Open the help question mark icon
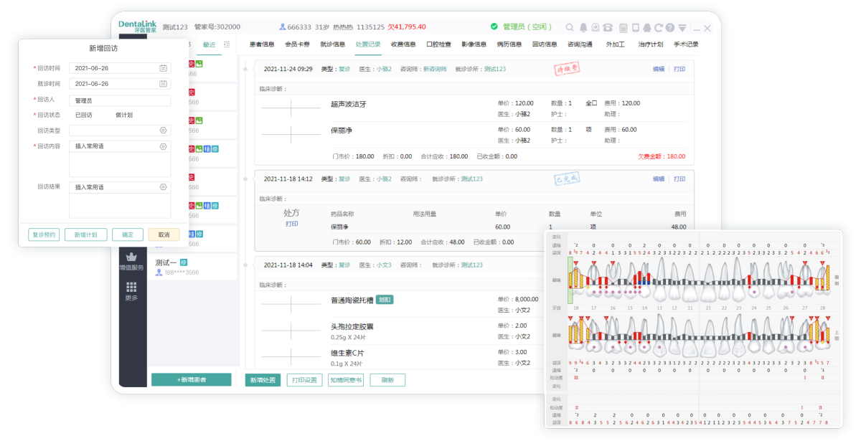The image size is (861, 446). [x=669, y=28]
